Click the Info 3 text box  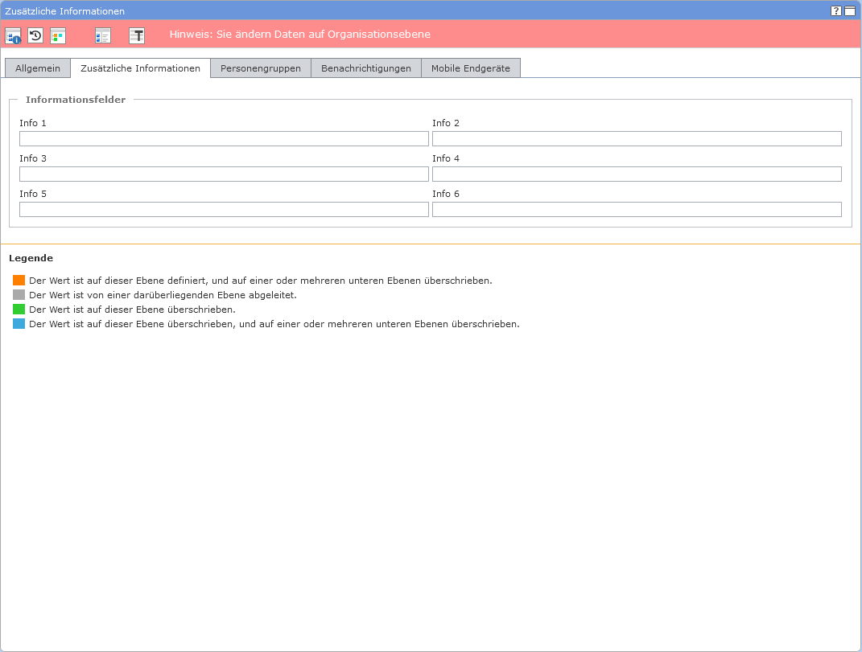(x=224, y=174)
